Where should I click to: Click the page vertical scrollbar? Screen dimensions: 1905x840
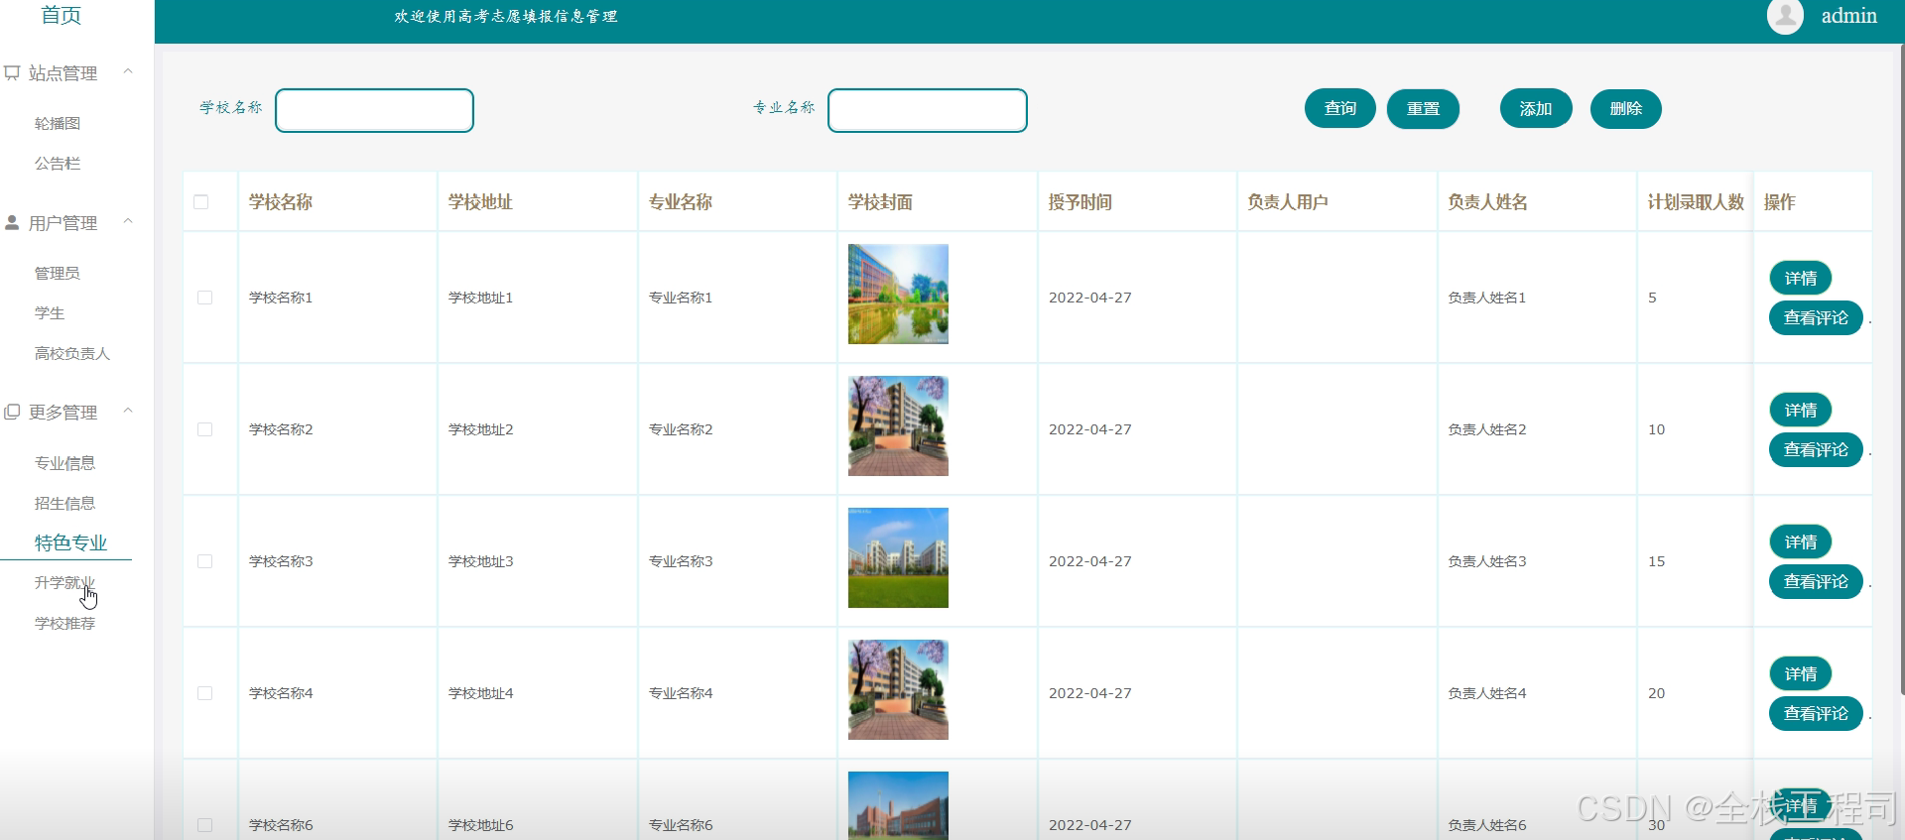tap(1901, 367)
